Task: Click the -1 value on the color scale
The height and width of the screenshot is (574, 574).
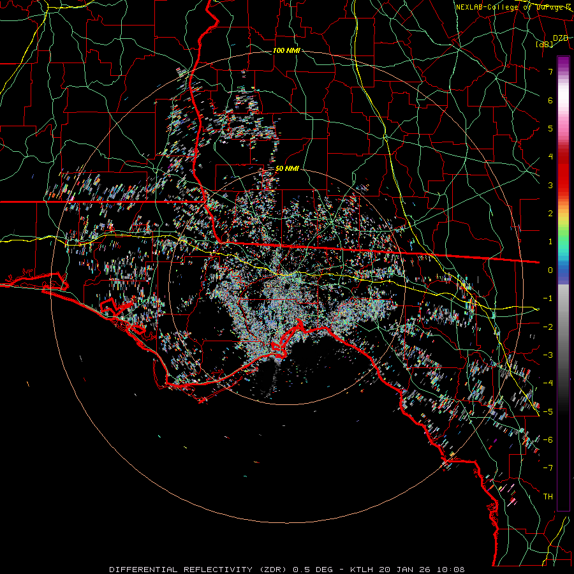Action: click(548, 298)
